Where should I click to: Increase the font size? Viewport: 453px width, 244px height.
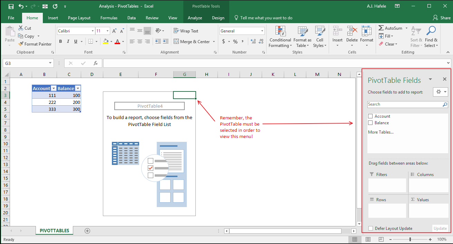pyautogui.click(x=115, y=31)
